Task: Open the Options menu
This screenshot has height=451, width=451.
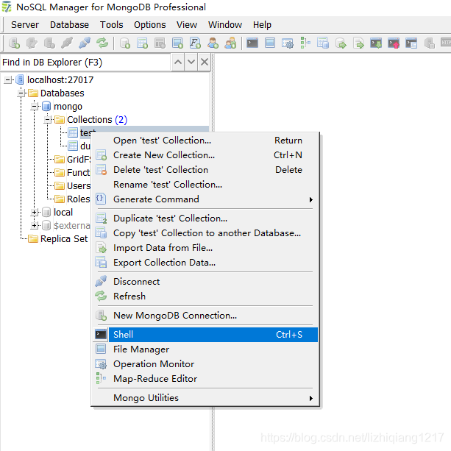Action: pyautogui.click(x=150, y=25)
